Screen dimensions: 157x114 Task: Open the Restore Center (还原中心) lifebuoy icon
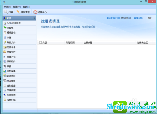[x=35, y=12]
